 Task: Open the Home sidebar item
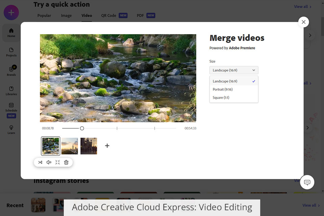(x=11, y=33)
